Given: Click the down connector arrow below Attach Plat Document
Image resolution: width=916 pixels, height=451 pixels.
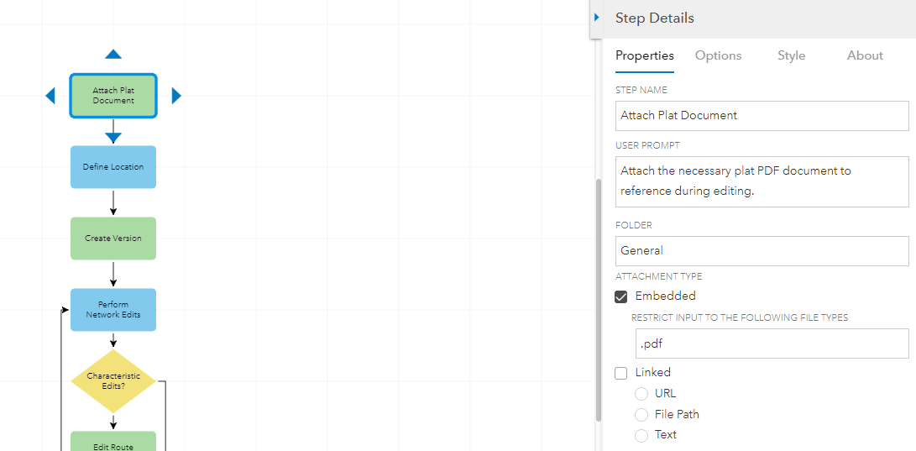Looking at the screenshot, I should tap(113, 138).
